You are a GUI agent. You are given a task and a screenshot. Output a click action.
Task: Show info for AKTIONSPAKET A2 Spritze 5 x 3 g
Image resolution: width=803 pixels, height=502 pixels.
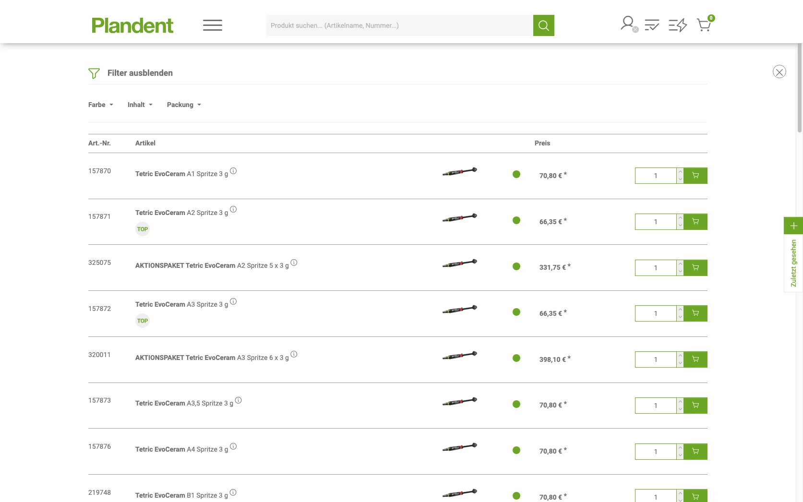[x=294, y=263]
